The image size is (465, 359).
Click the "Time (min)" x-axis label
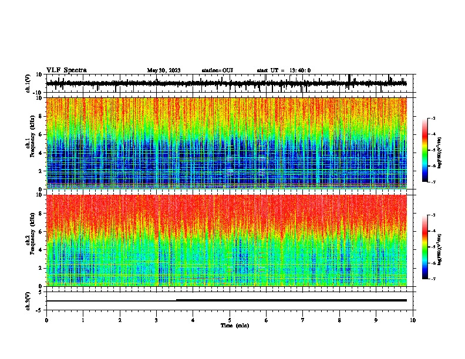[x=235, y=326]
